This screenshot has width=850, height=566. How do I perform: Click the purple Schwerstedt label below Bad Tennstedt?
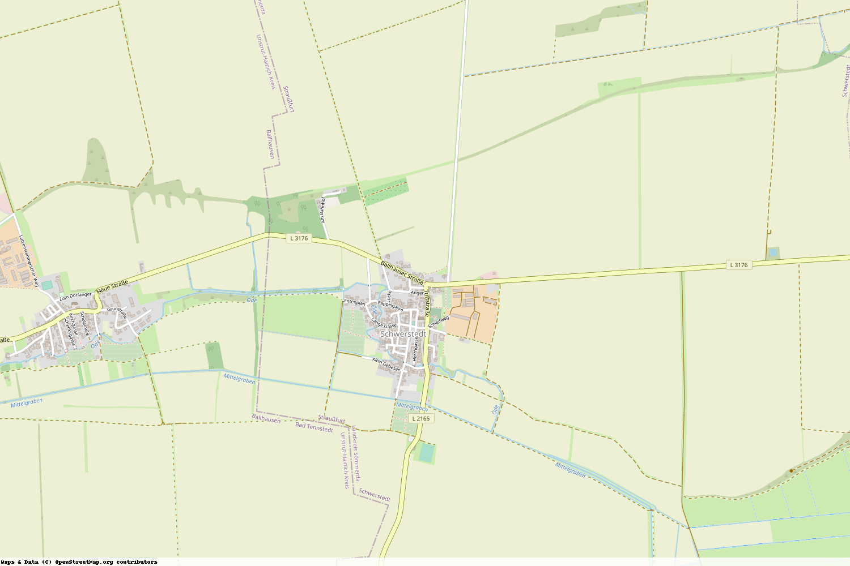tap(375, 495)
